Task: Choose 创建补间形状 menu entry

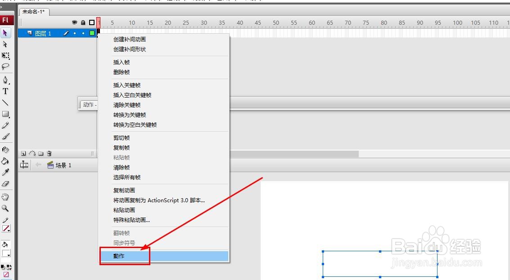Action: point(130,49)
